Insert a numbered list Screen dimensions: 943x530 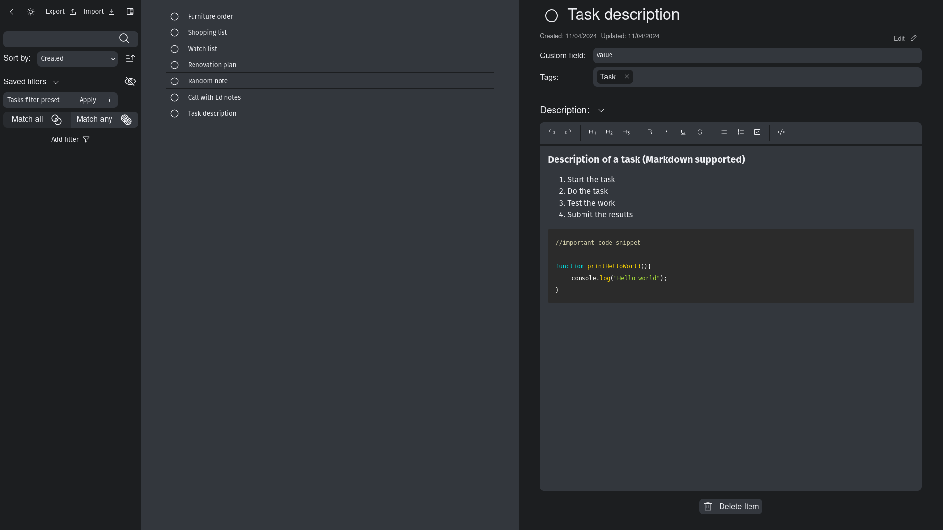(x=741, y=132)
